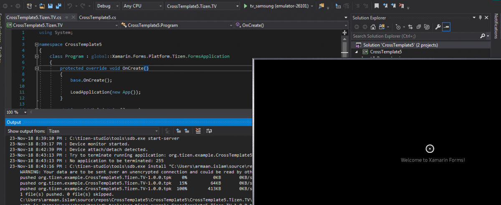This screenshot has height=205, width=501.
Task: Click the Save All toolbar icon
Action: 58,6
